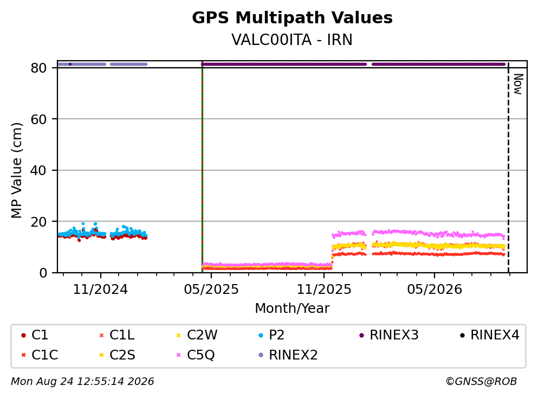Click the RINEX4 legend label
Viewport: 538px width, 398px height.
(495, 335)
